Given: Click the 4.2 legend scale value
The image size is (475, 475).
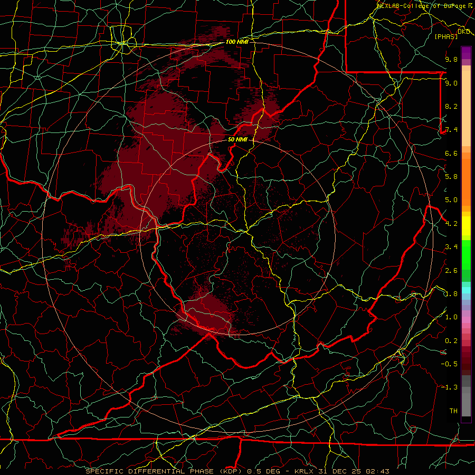Looking at the screenshot, I should pyautogui.click(x=451, y=224).
